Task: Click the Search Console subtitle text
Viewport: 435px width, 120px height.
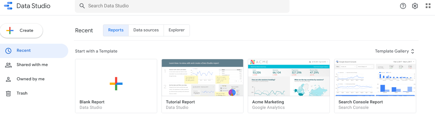Action: pos(353,108)
